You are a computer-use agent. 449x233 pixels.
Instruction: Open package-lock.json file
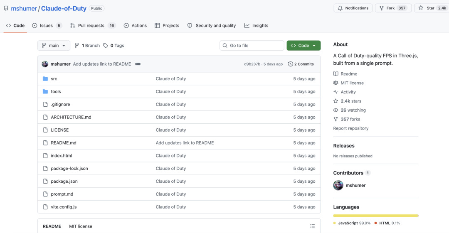point(69,169)
